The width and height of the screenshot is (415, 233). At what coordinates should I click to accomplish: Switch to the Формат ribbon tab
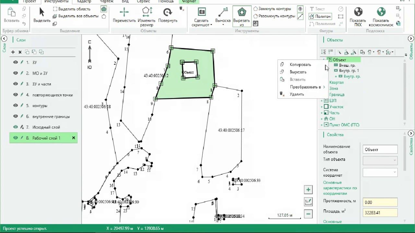click(x=189, y=1)
